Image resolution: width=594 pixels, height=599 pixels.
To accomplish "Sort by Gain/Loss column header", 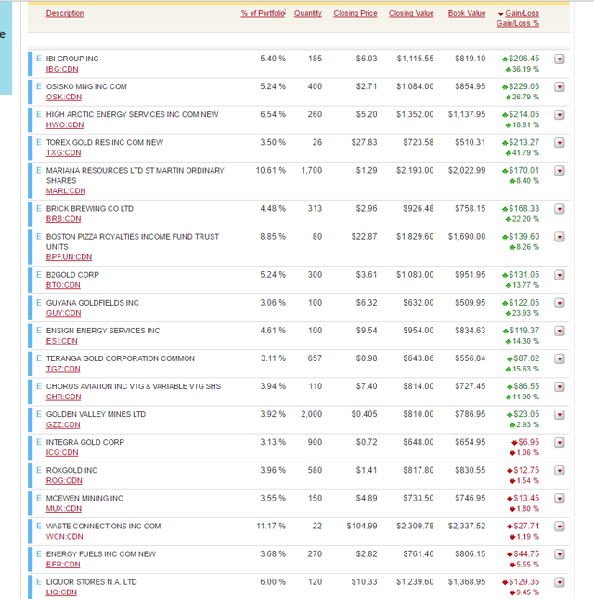I will (522, 13).
